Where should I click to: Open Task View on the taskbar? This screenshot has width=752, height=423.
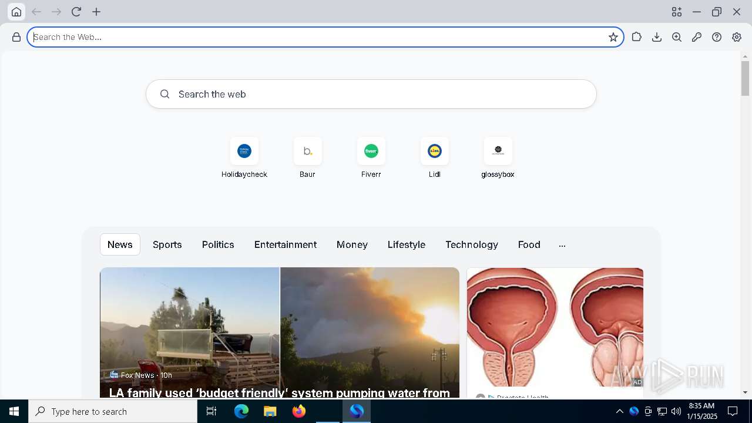tap(211, 411)
